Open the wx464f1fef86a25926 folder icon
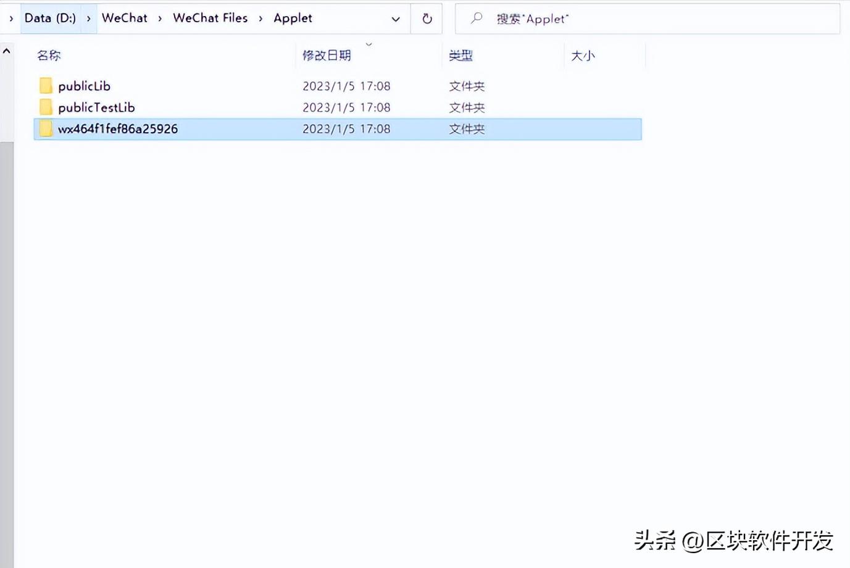The height and width of the screenshot is (568, 850). coord(117,129)
